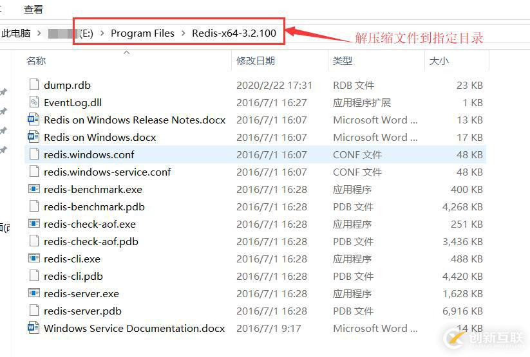Click the 2020/2/22 17:31 date of dump.rdb
Viewport: 530px width, 357px height.
pos(274,85)
